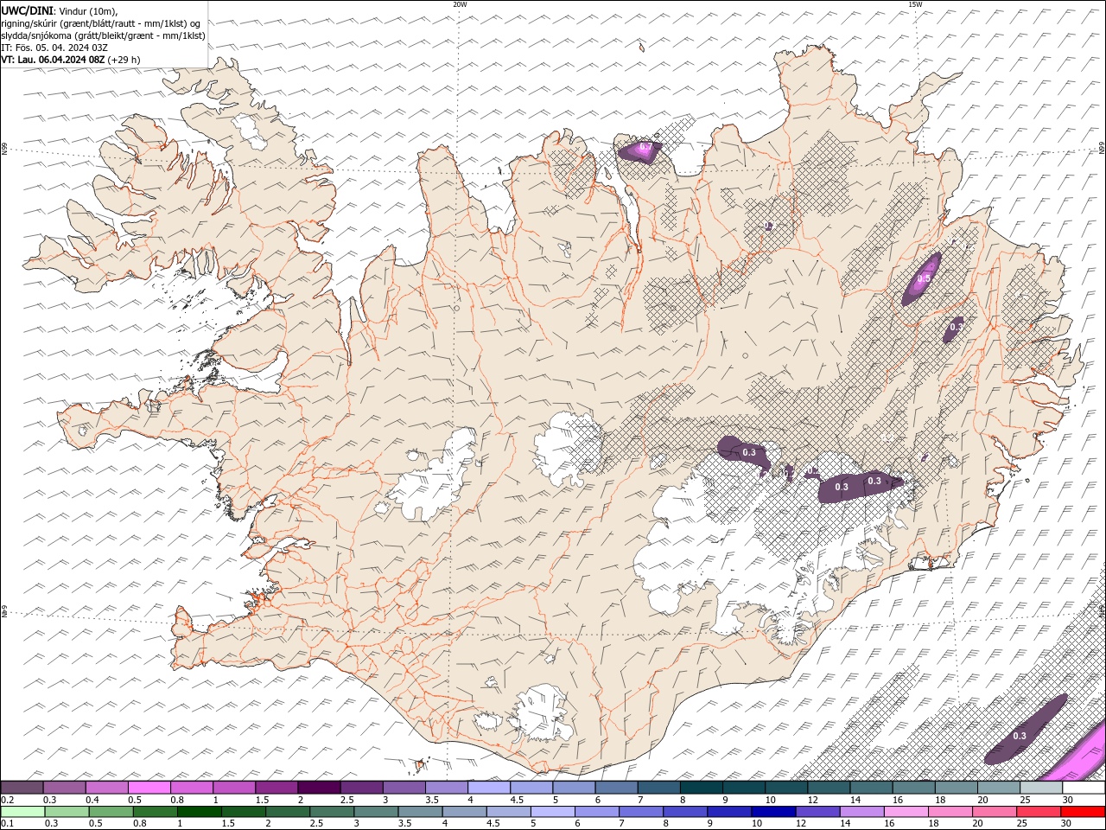The width and height of the screenshot is (1106, 830).
Task: Click the UWC/DINI title text
Action: [27, 10]
